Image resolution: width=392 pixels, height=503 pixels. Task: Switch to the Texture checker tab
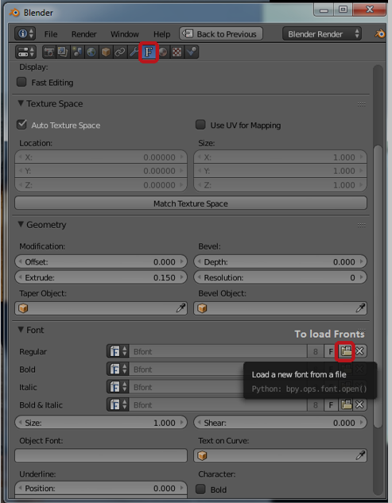point(177,52)
